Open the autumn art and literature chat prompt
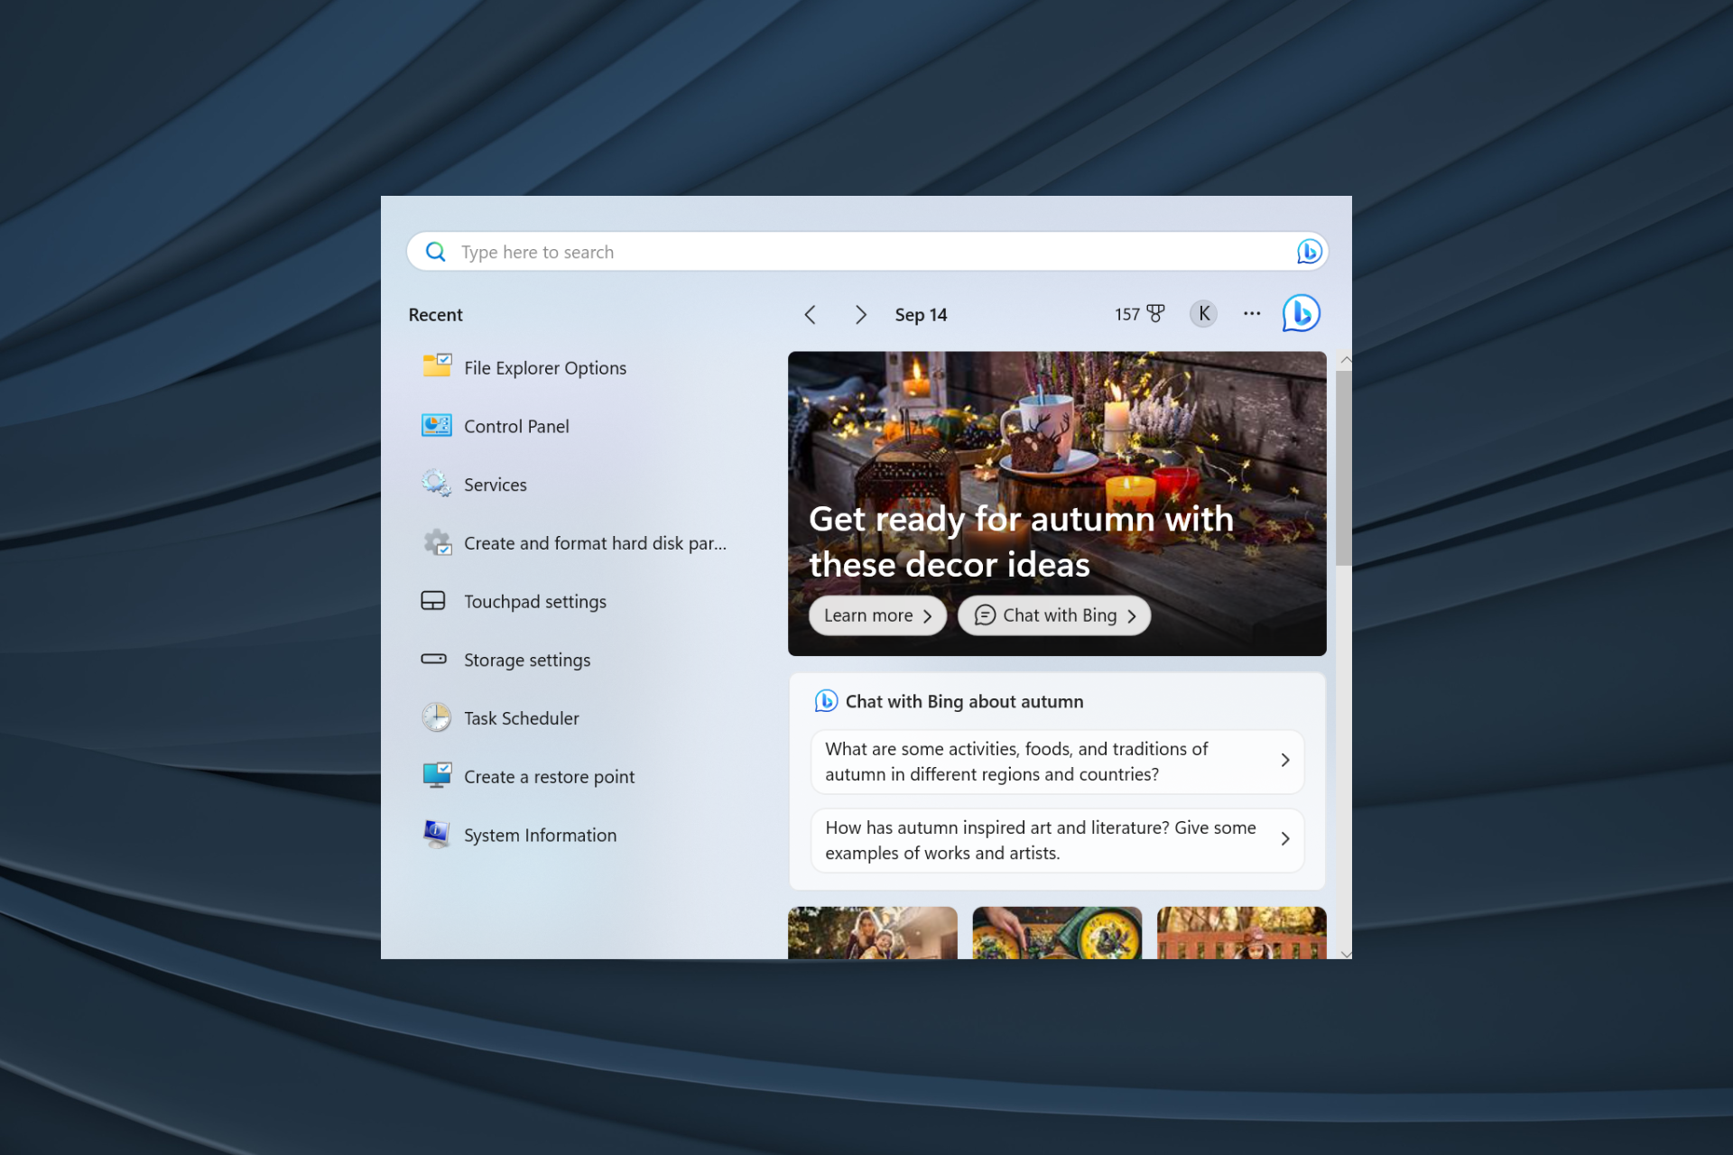Viewport: 1733px width, 1155px height. pyautogui.click(x=1056, y=839)
